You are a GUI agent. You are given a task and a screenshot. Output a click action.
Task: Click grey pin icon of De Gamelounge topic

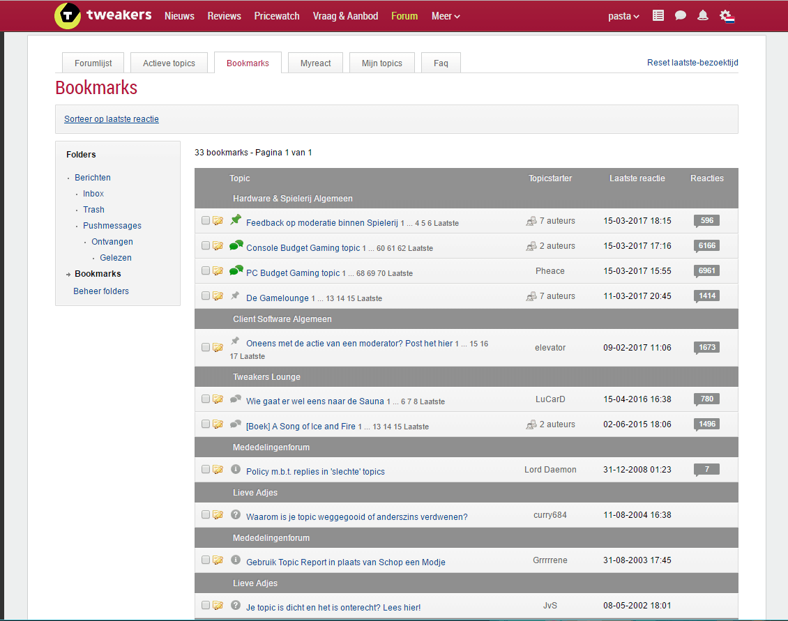click(x=235, y=296)
